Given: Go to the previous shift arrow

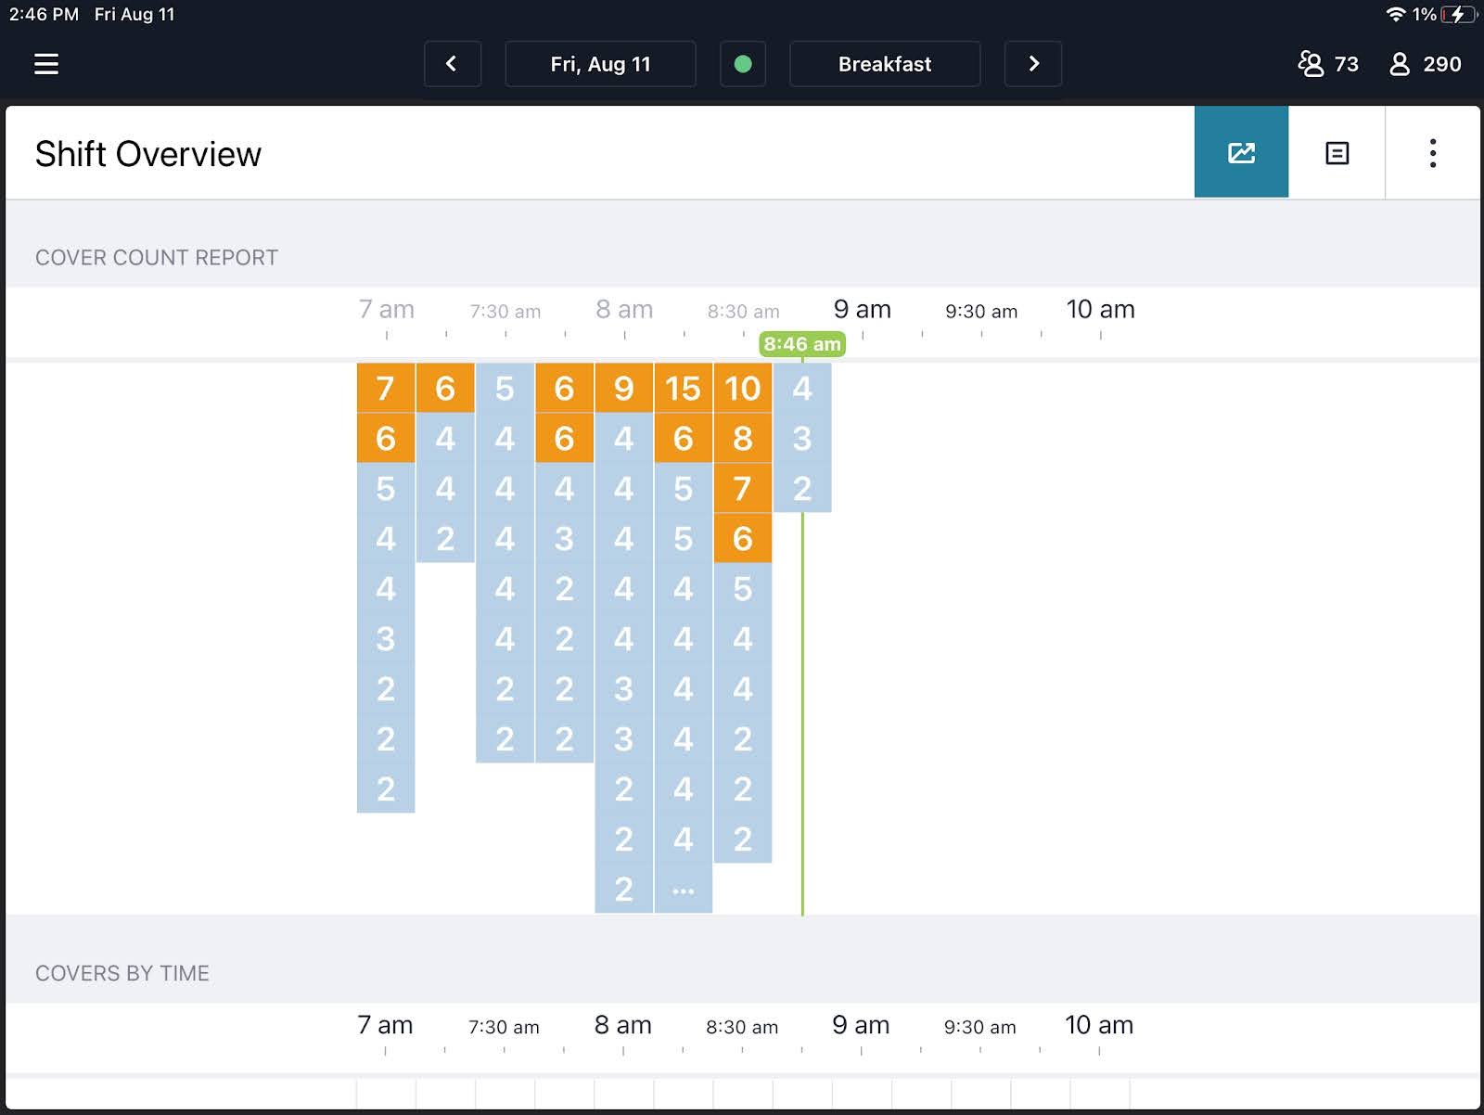Looking at the screenshot, I should [x=452, y=64].
